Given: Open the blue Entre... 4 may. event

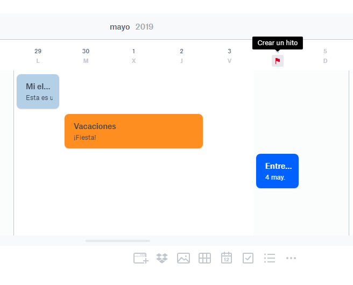Looking at the screenshot, I should pyautogui.click(x=277, y=171).
